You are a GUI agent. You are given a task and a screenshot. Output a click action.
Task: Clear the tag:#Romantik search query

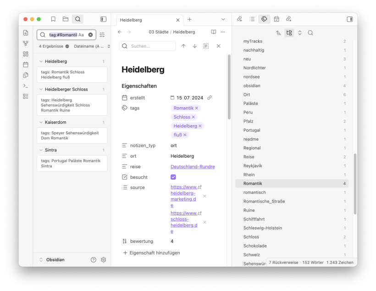pyautogui.click(x=90, y=35)
